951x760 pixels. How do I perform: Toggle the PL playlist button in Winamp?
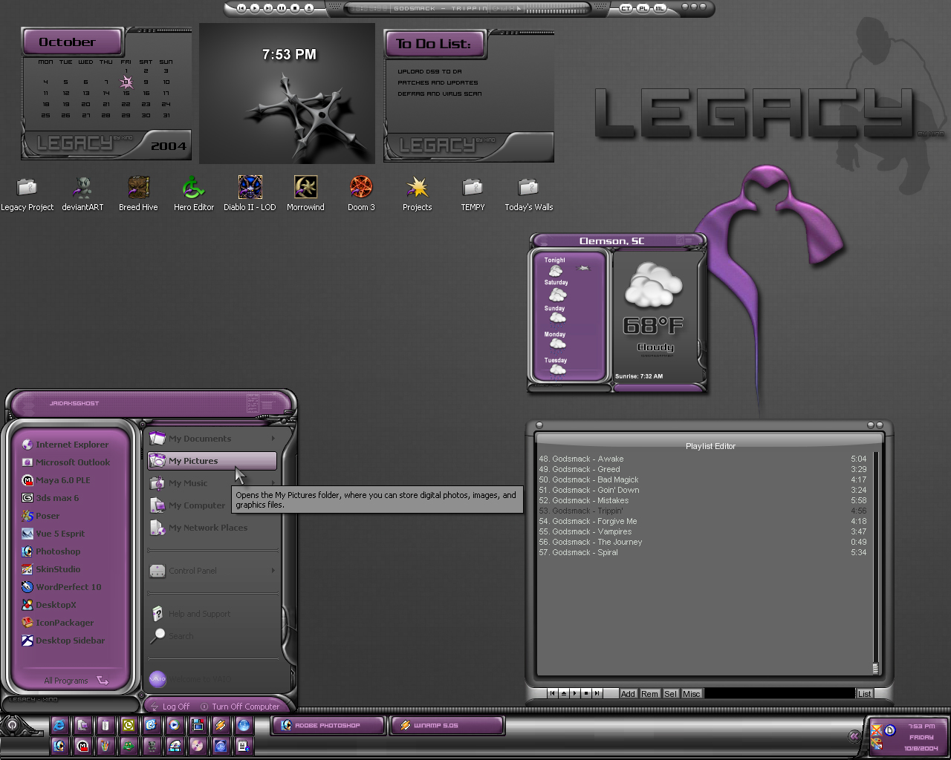point(643,7)
